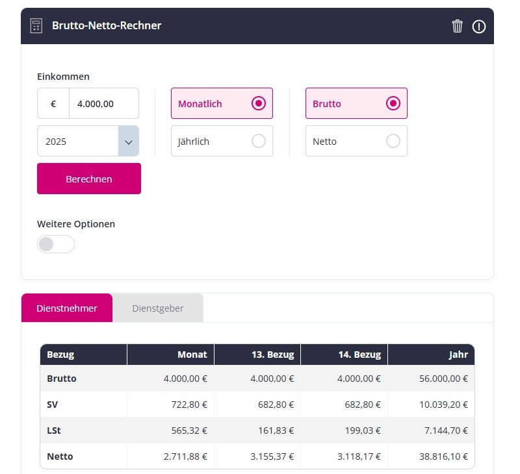Enable the Weitere Optionen toggle switch
Viewport: 520px width, 474px height.
coord(56,244)
